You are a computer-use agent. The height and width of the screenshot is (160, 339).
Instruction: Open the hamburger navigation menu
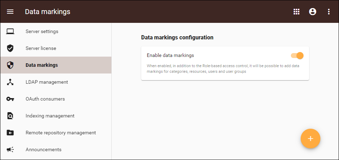click(10, 12)
